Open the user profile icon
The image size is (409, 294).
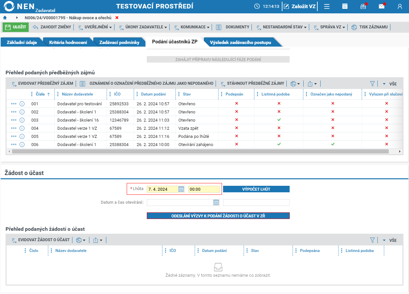[400, 6]
